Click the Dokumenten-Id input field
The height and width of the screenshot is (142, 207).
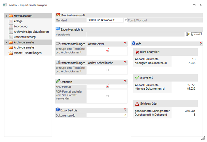click(x=107, y=115)
